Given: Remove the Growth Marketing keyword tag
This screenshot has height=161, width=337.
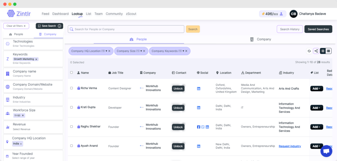Looking at the screenshot, I should [x=37, y=59].
